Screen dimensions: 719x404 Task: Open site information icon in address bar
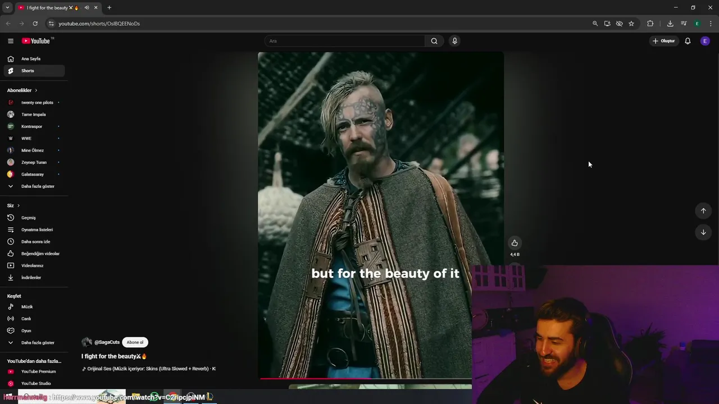click(x=51, y=24)
